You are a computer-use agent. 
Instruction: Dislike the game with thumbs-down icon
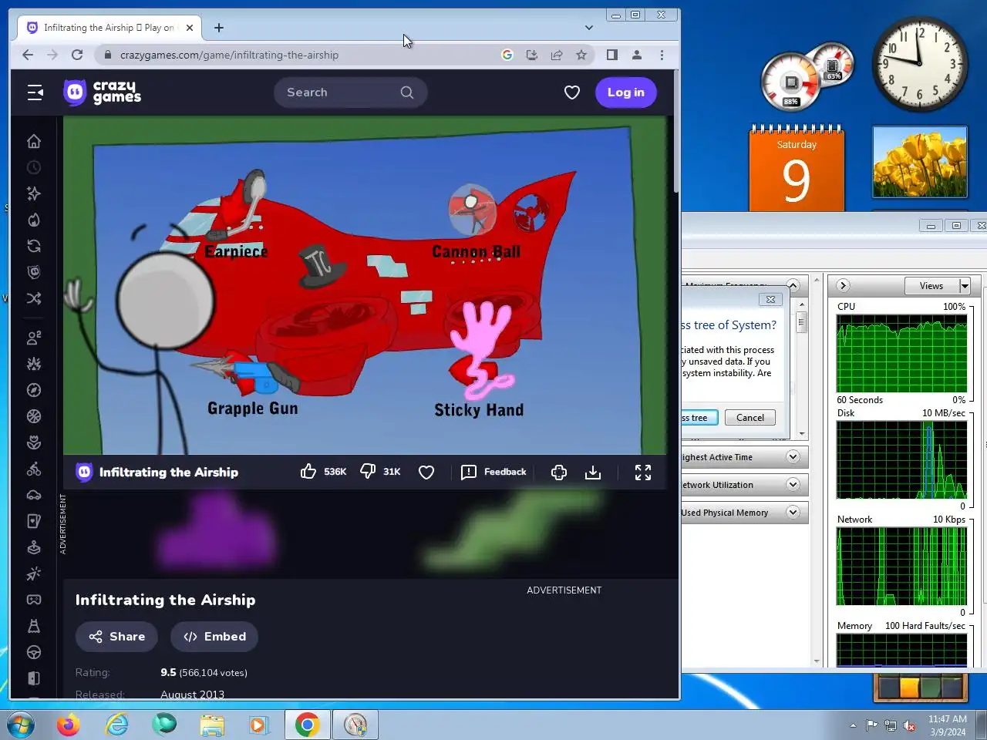click(368, 472)
